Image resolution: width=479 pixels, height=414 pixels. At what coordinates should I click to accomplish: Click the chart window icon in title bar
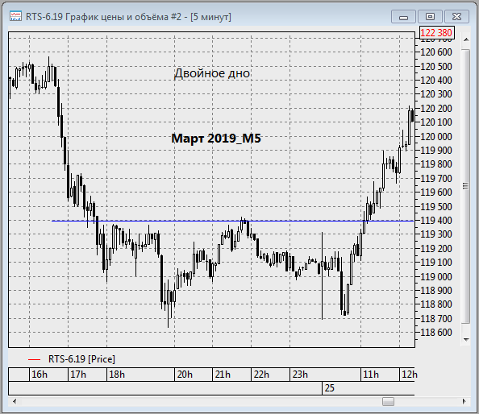click(15, 16)
